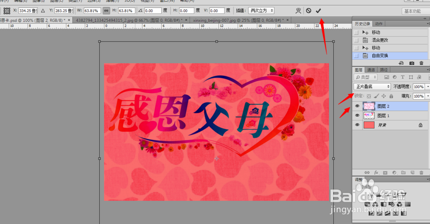Click the horizontal skew H field
This screenshot has height=224, width=430.
coord(187,11)
